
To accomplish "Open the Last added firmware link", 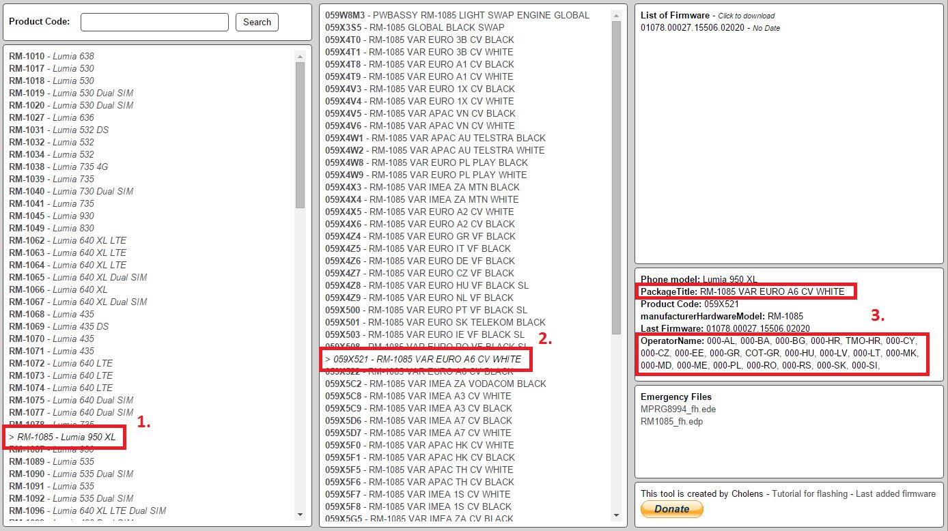I will 896,493.
